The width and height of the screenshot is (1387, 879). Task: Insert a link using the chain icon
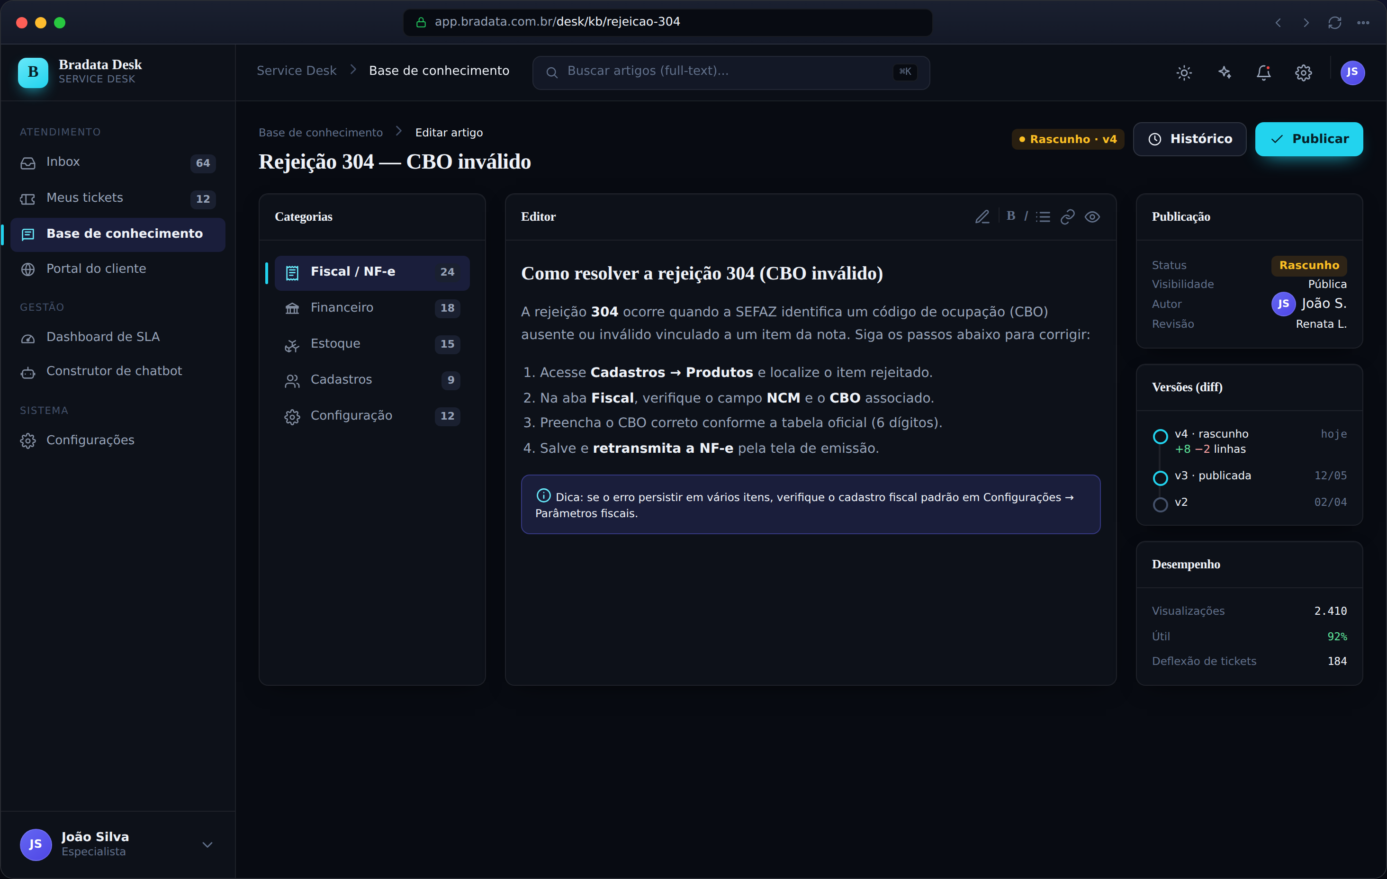click(x=1067, y=216)
